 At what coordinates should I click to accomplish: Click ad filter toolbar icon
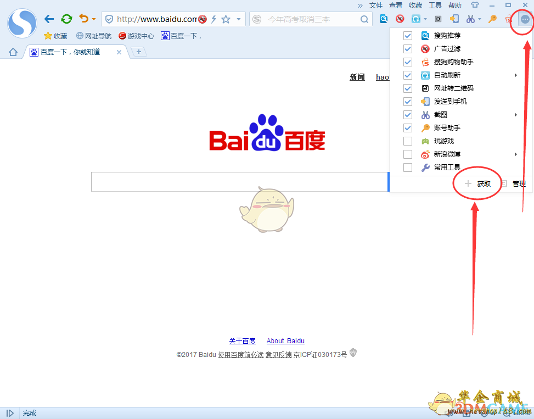coord(400,19)
